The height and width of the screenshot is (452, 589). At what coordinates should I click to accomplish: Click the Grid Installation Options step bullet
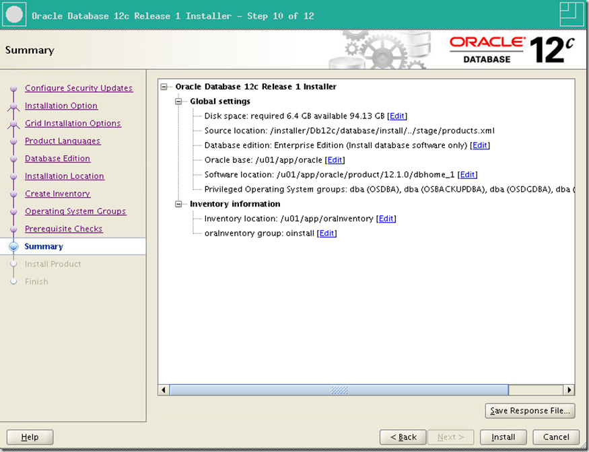(13, 124)
